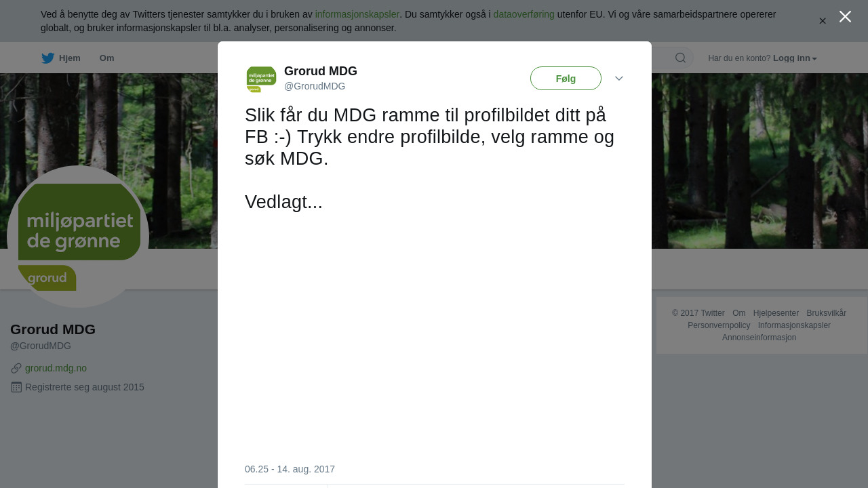This screenshot has height=488, width=868.
Task: Close the tweet overlay with large X
Action: click(x=845, y=16)
